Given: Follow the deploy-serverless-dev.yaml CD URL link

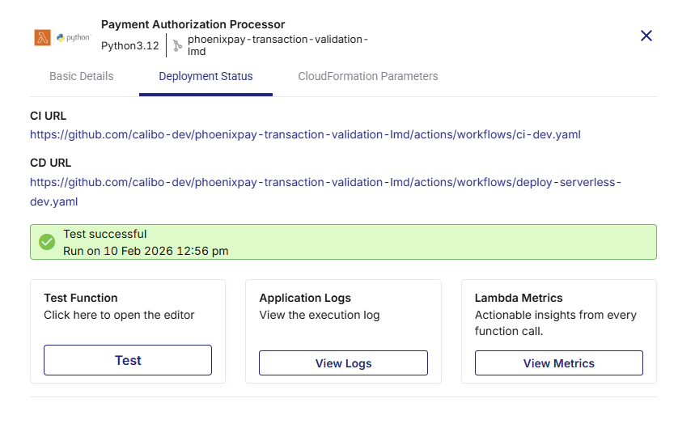Looking at the screenshot, I should click(325, 183).
